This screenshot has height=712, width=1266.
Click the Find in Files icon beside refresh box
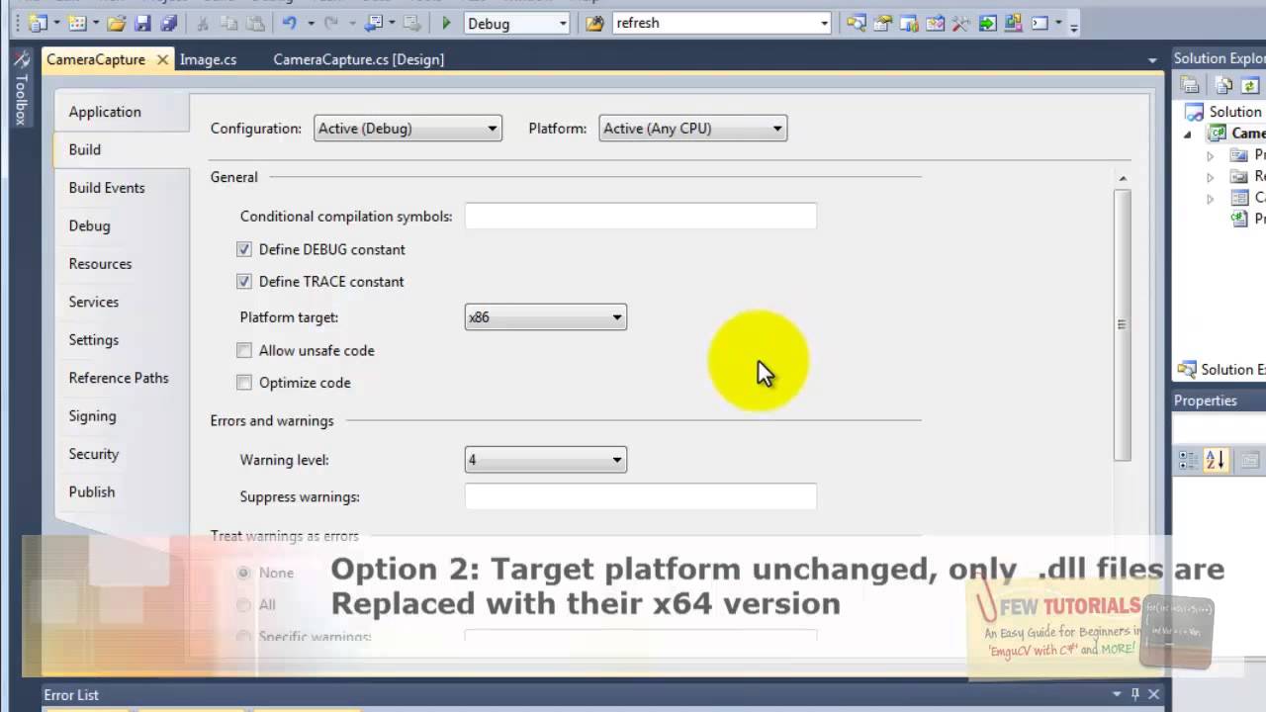(x=594, y=23)
